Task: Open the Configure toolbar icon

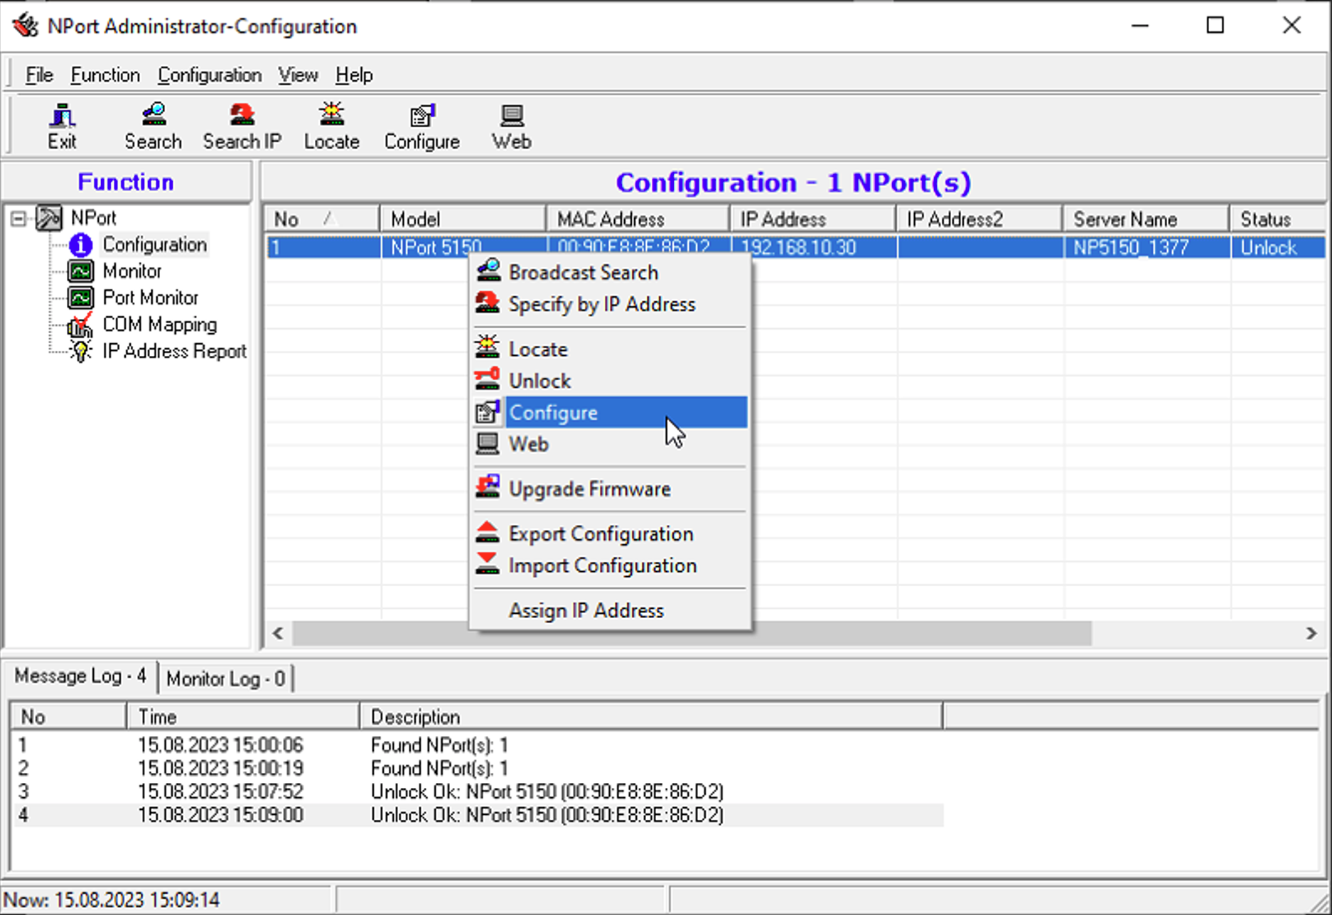Action: click(421, 125)
